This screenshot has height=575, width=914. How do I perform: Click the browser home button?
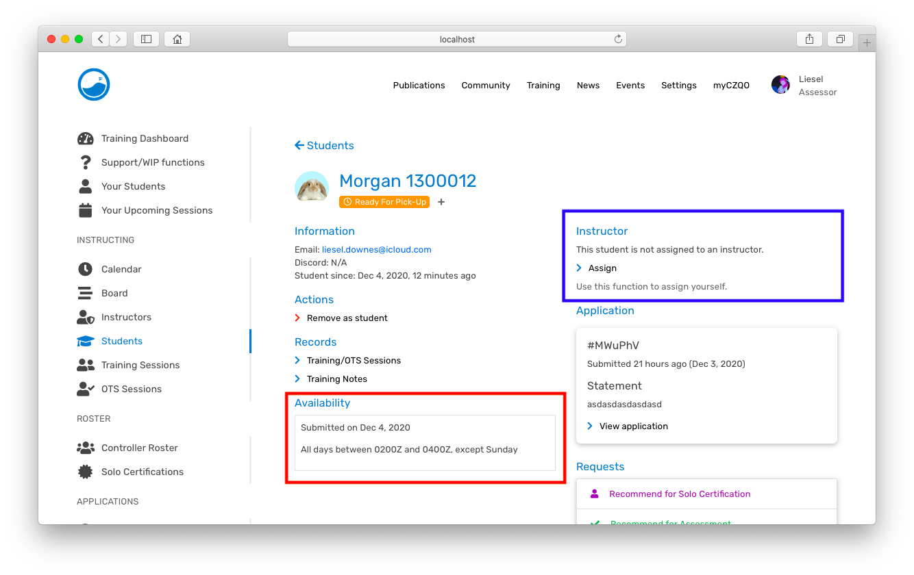coord(177,39)
